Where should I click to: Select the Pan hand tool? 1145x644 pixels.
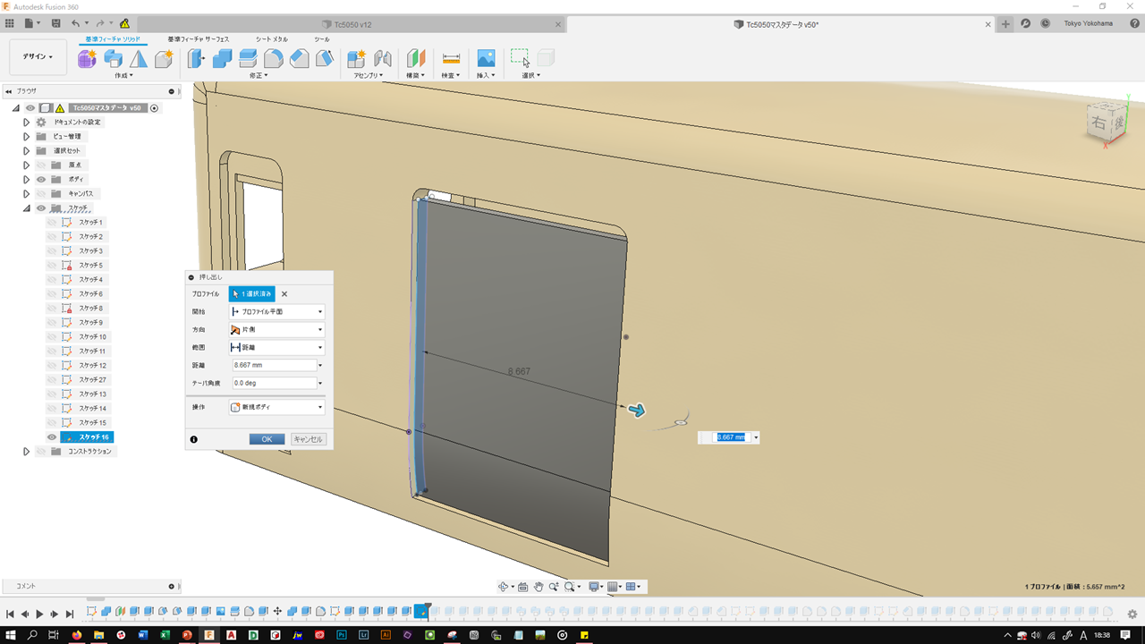pyautogui.click(x=539, y=587)
